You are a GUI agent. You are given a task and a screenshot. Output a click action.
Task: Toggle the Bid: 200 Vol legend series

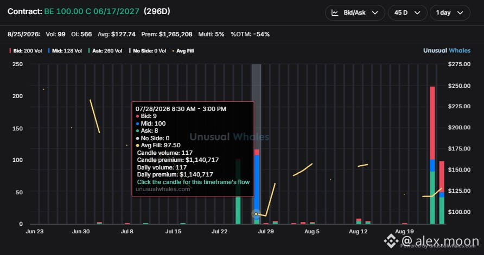coord(26,51)
